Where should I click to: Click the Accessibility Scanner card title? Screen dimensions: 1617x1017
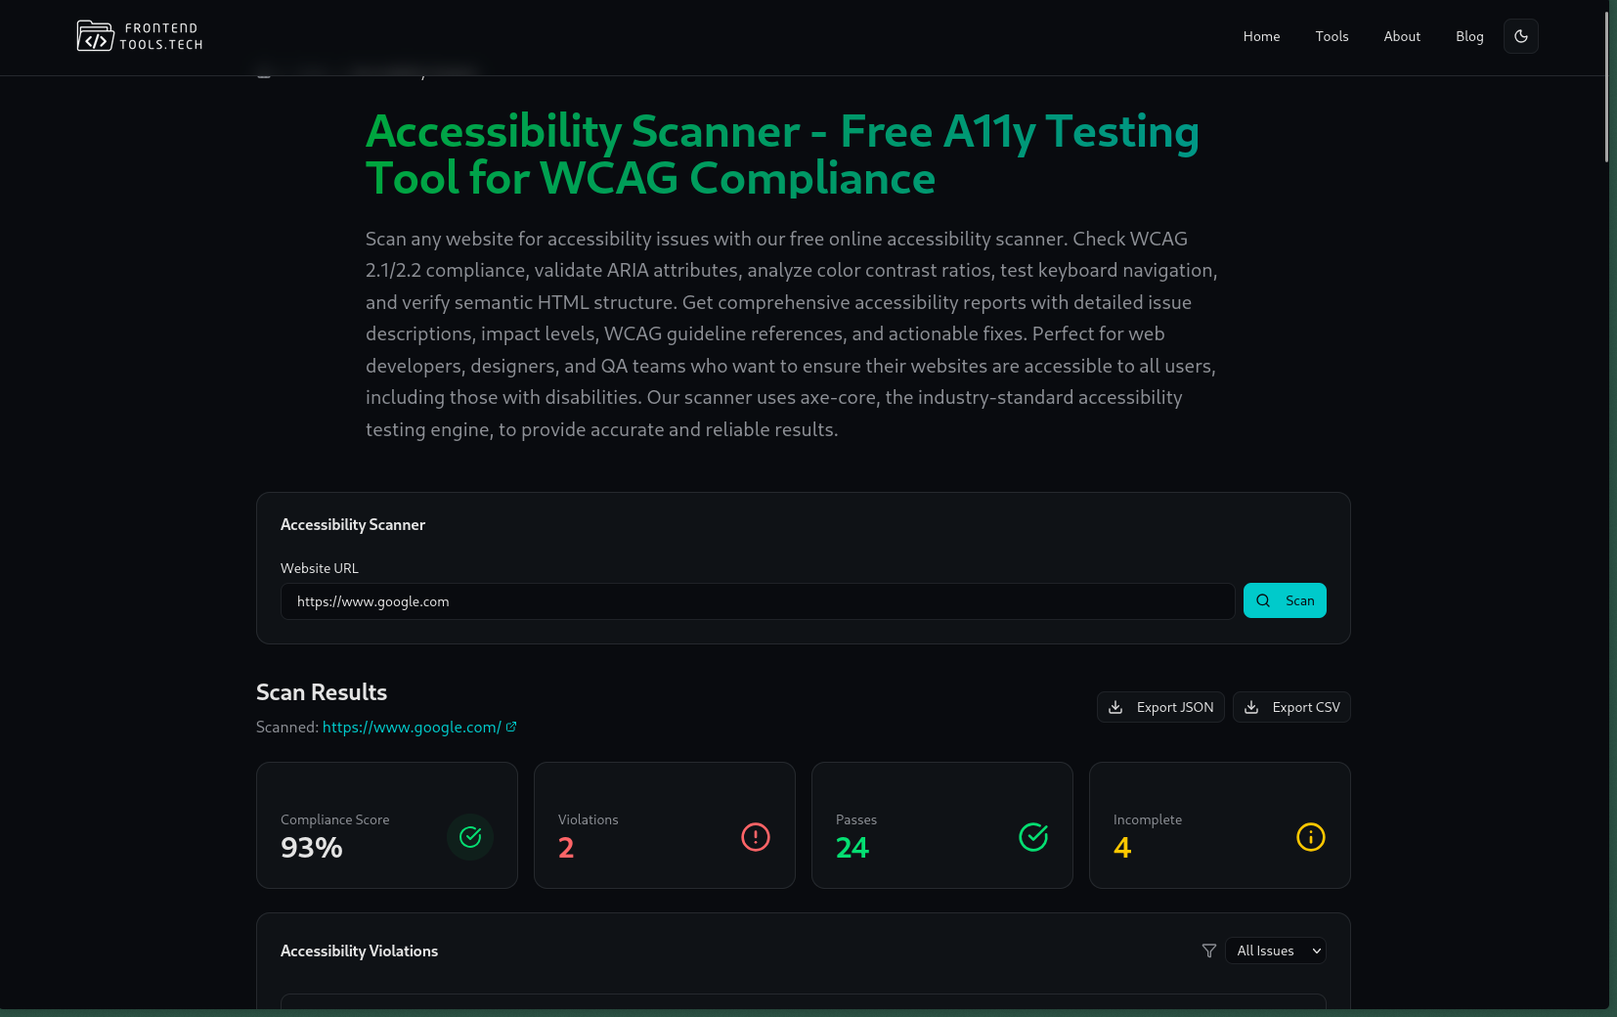(x=353, y=524)
